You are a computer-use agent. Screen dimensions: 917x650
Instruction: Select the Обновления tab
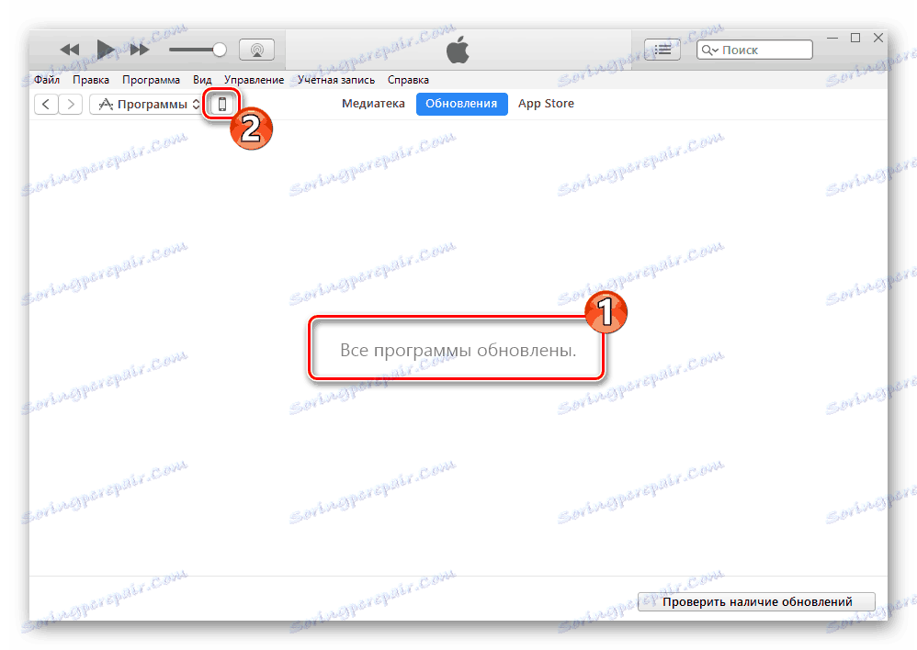coord(461,104)
